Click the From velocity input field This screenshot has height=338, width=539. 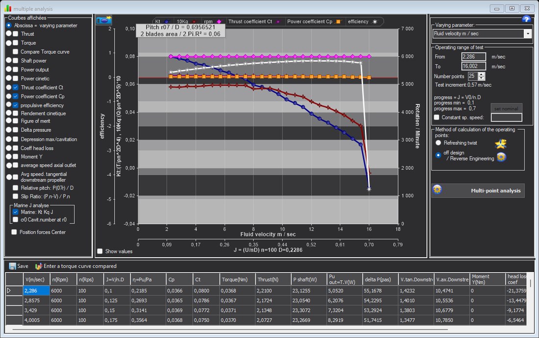click(x=473, y=57)
